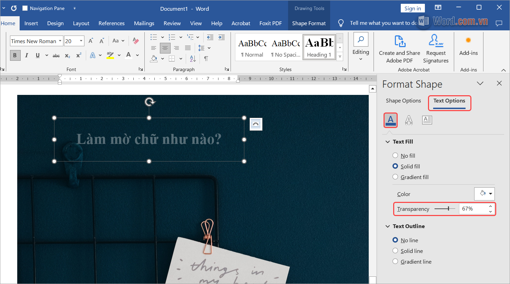Open the Text Effects icon in Format Shape
Screen dimensions: 510x284
[409, 120]
